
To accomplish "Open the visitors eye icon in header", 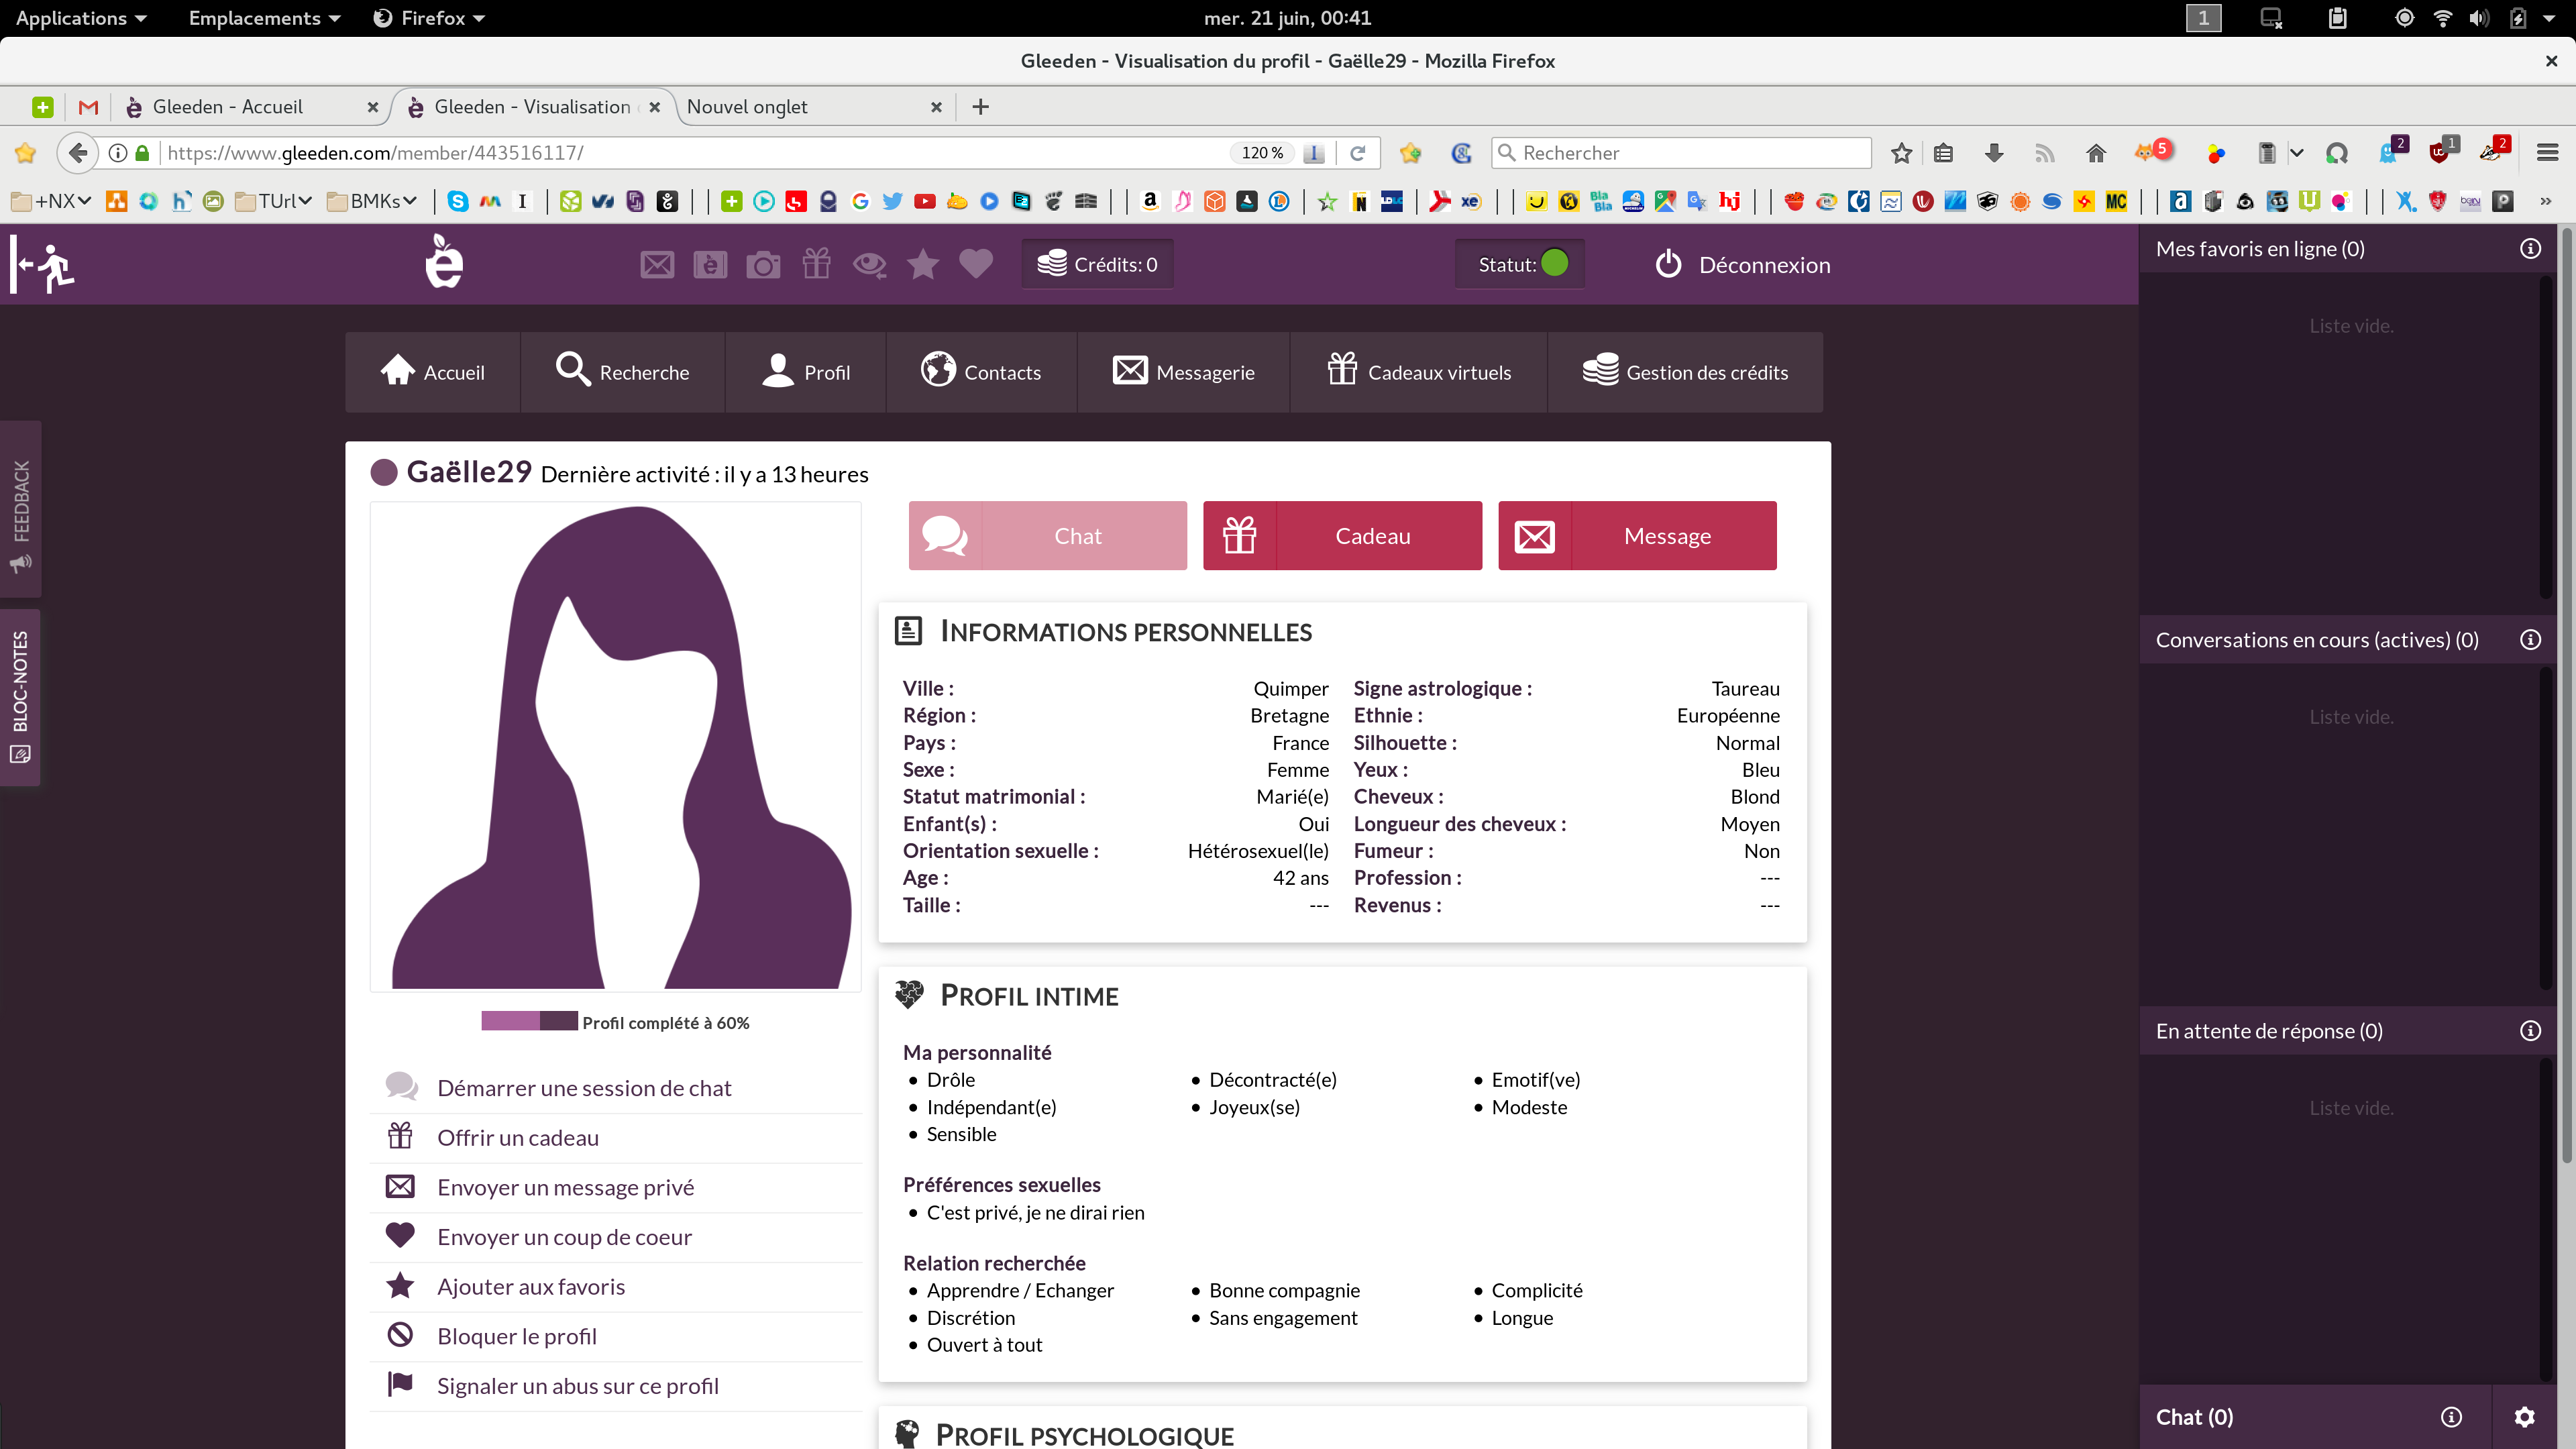I will [x=869, y=265].
